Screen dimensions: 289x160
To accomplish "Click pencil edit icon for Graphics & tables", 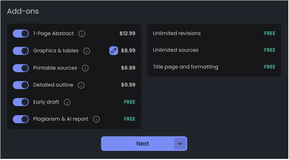I will coord(113,51).
